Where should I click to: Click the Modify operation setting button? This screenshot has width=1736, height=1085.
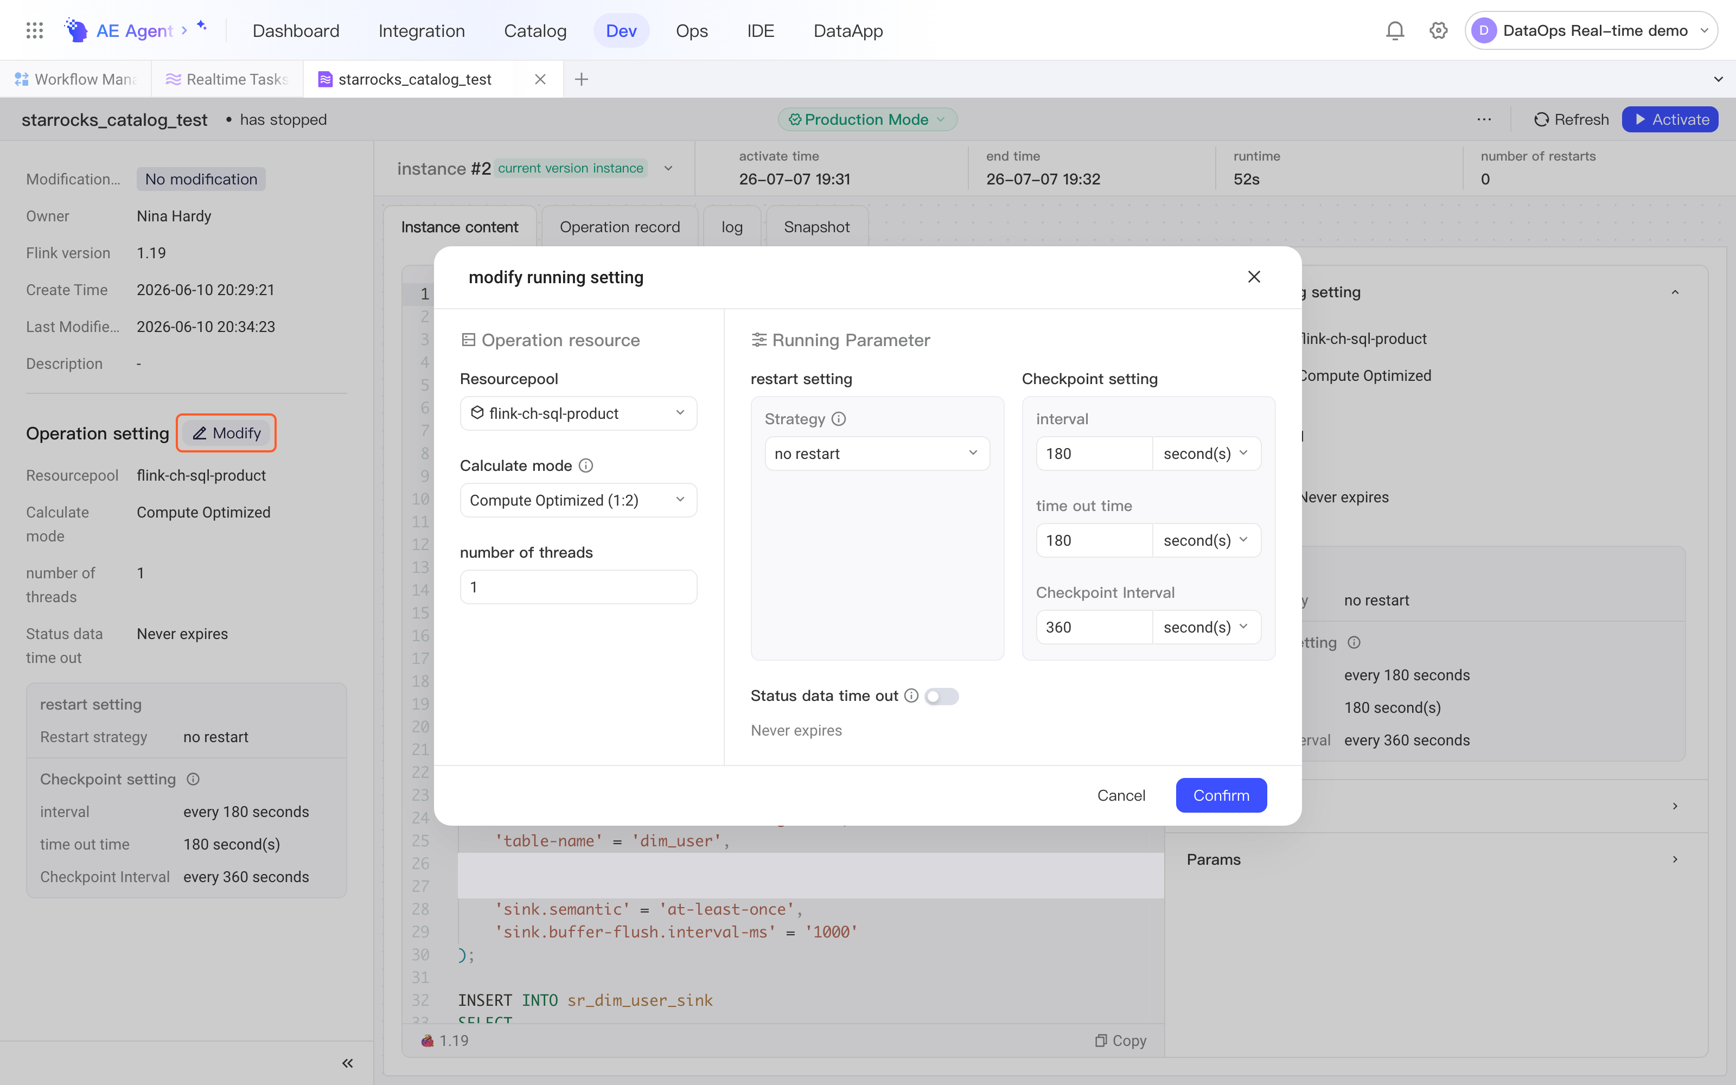(x=226, y=433)
